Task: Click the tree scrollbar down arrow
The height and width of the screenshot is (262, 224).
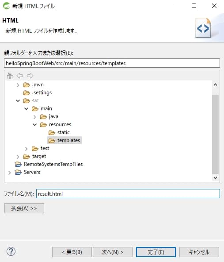Action: (x=215, y=177)
